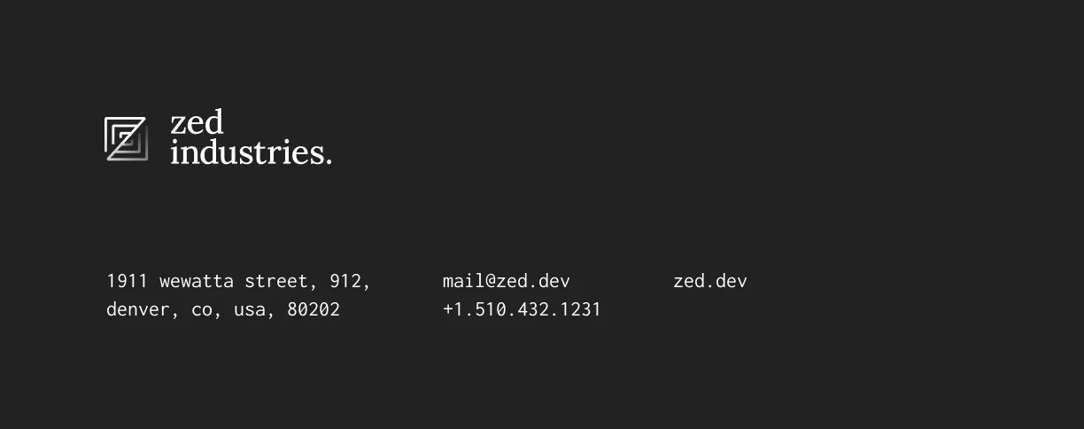This screenshot has height=429, width=1084.
Task: Click "432" in the phone number
Action: click(x=532, y=309)
